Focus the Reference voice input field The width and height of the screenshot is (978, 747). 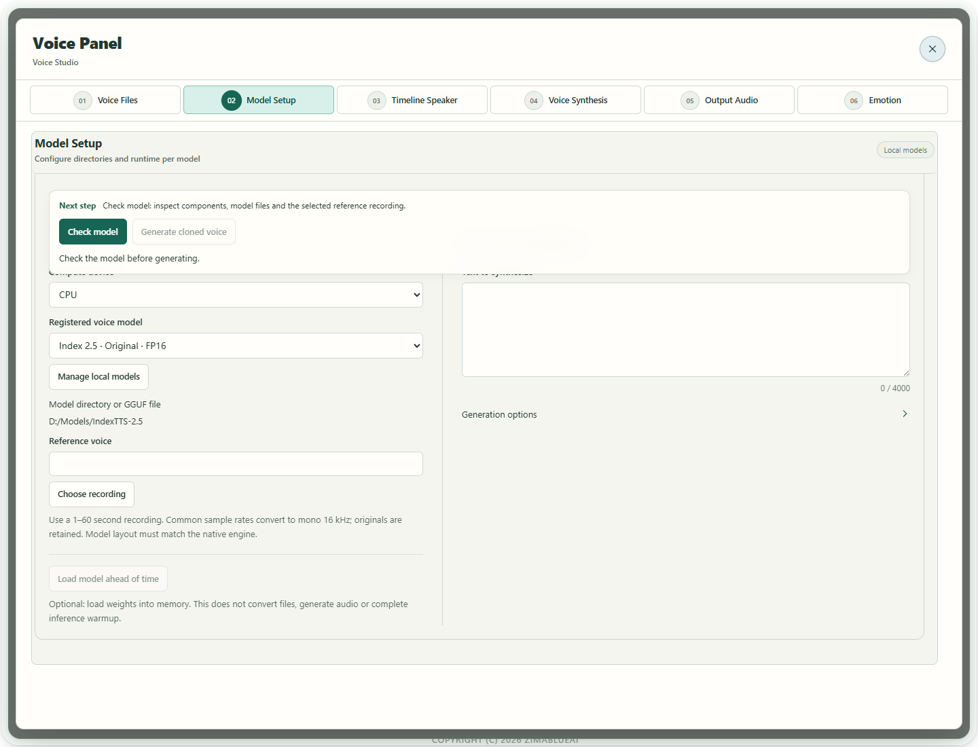pos(236,464)
